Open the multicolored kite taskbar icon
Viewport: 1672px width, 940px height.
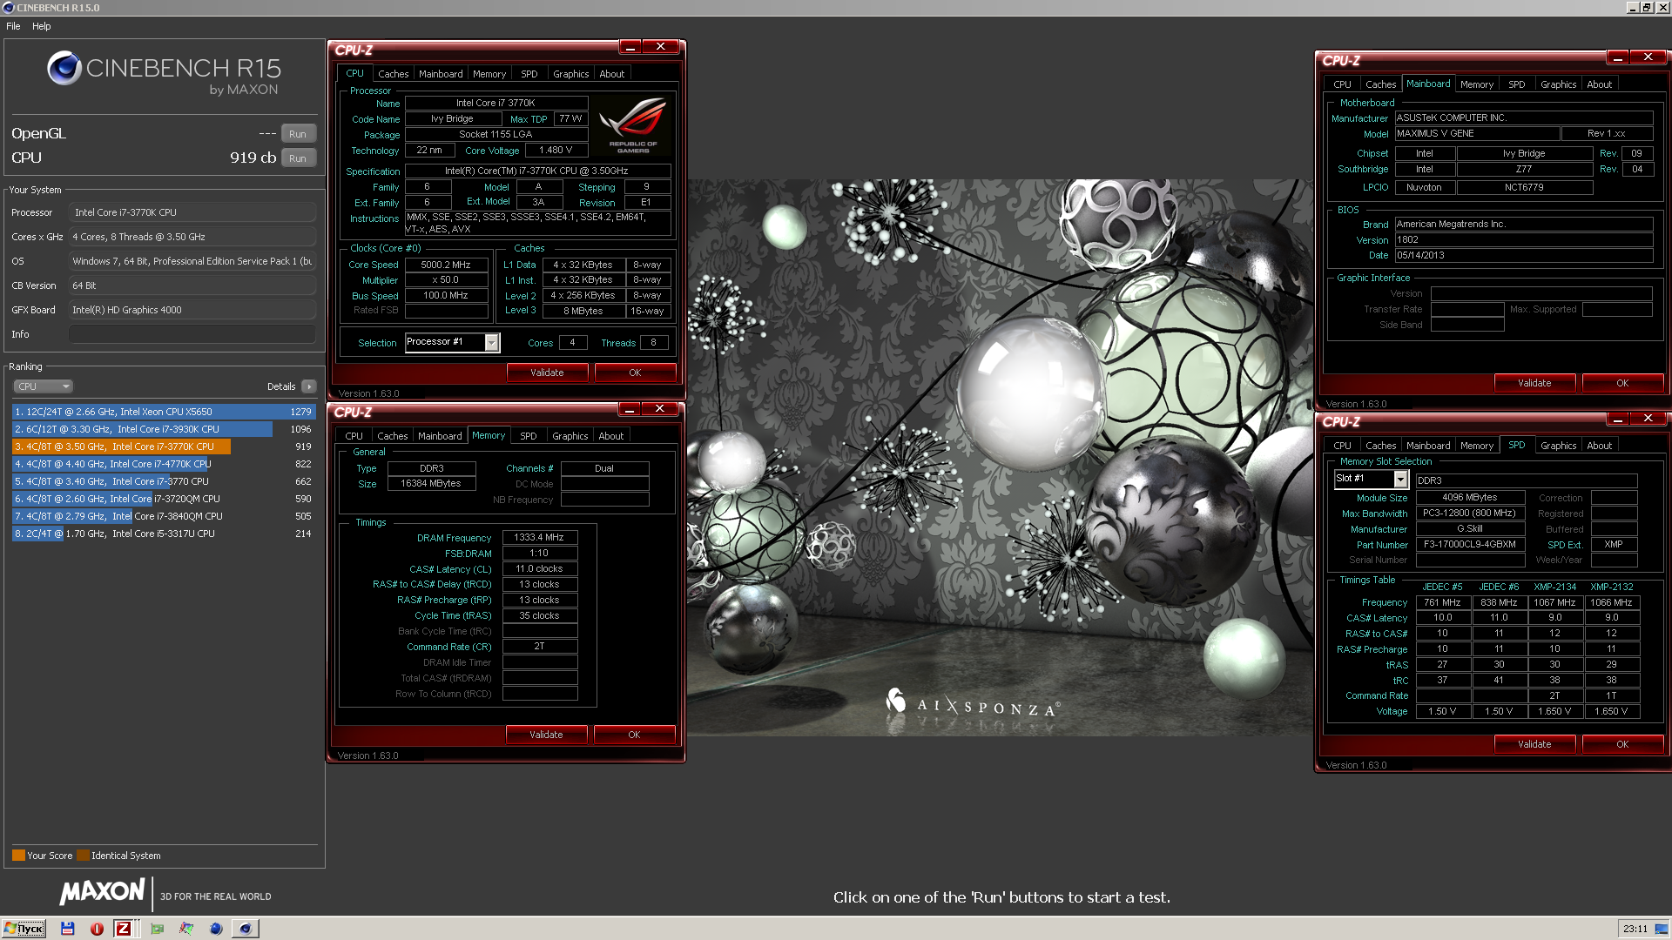[186, 929]
